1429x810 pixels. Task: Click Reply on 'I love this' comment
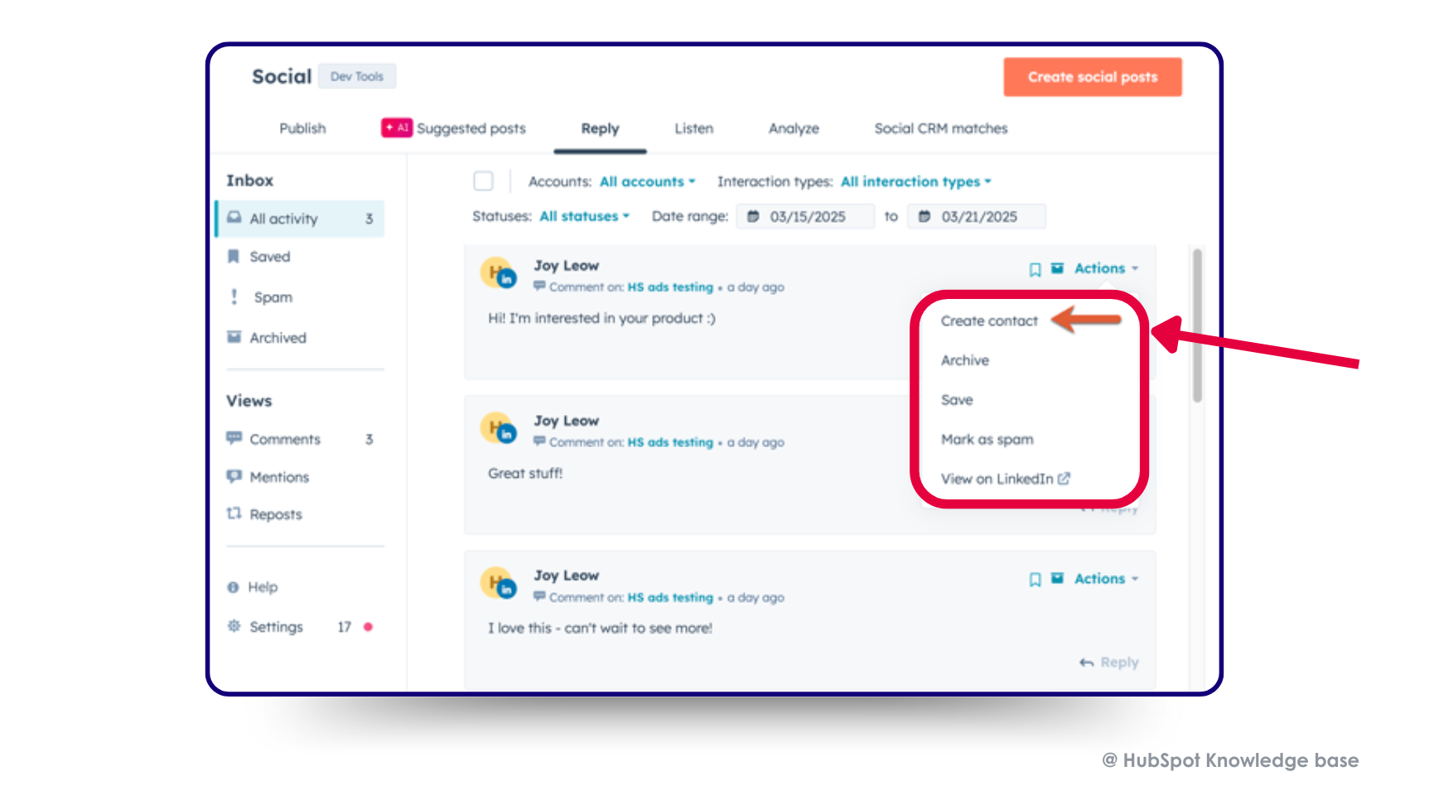[x=1119, y=663]
